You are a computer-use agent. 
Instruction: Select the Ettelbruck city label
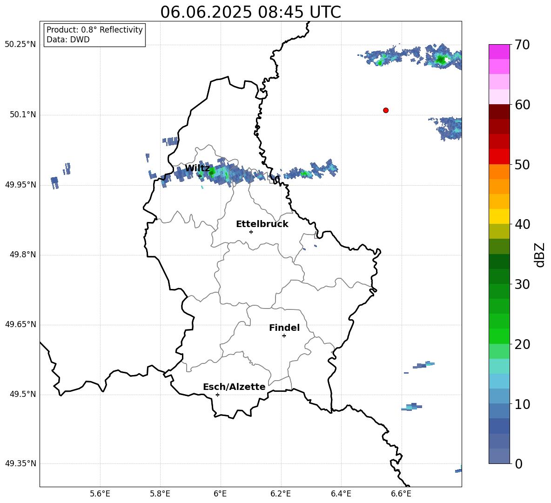(x=262, y=224)
